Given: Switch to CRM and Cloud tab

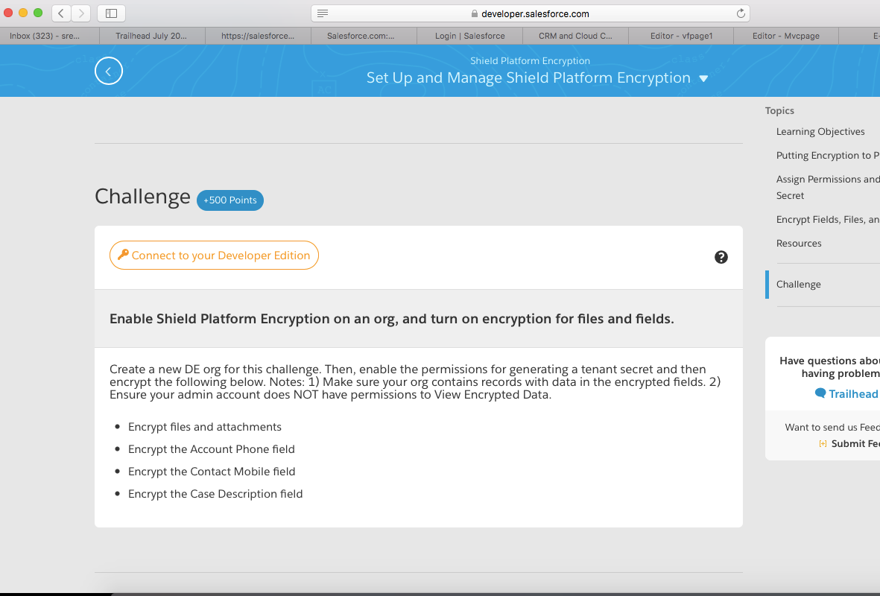Looking at the screenshot, I should click(575, 36).
